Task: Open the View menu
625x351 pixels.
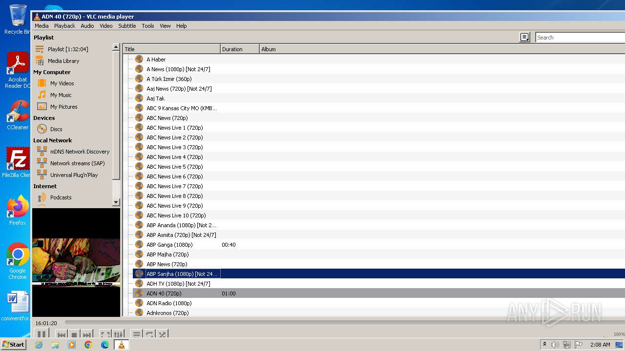Action: [165, 26]
